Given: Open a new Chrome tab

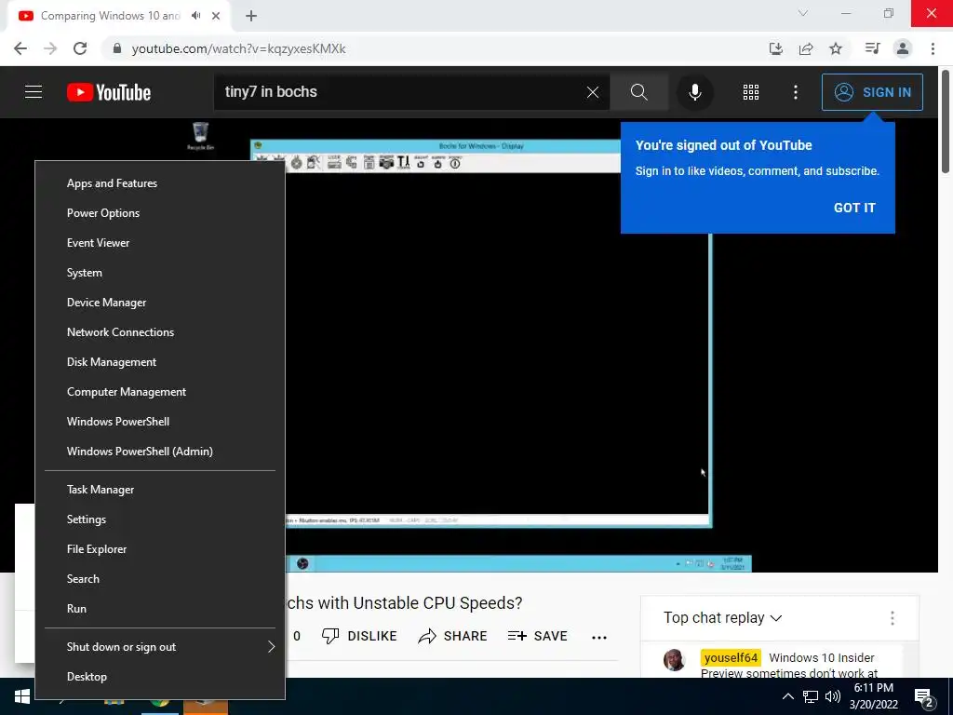Looking at the screenshot, I should [251, 16].
